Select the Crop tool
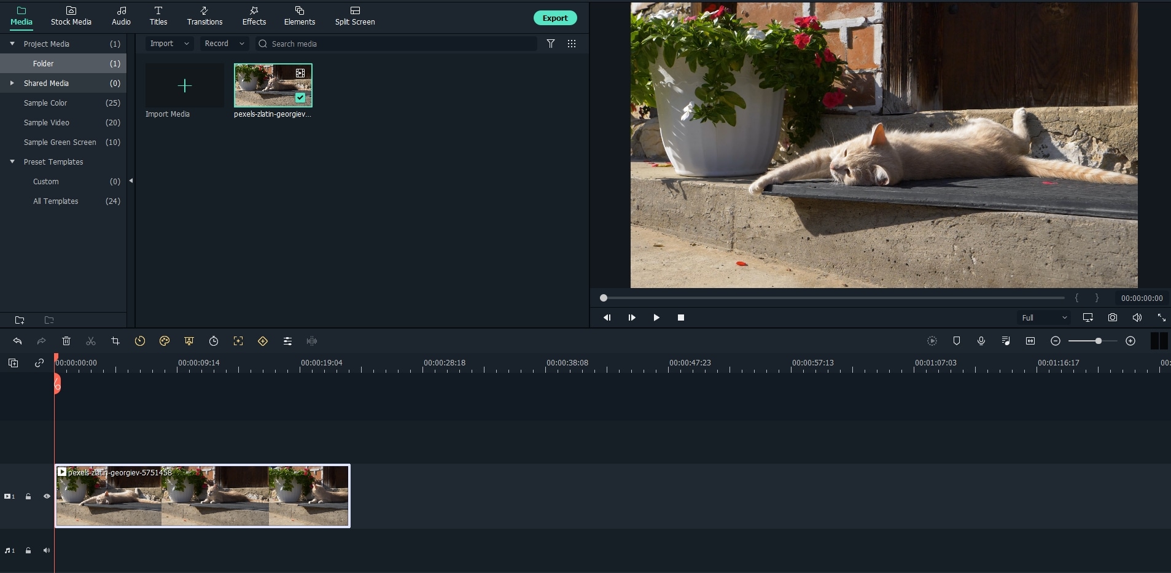1171x573 pixels. coord(115,341)
